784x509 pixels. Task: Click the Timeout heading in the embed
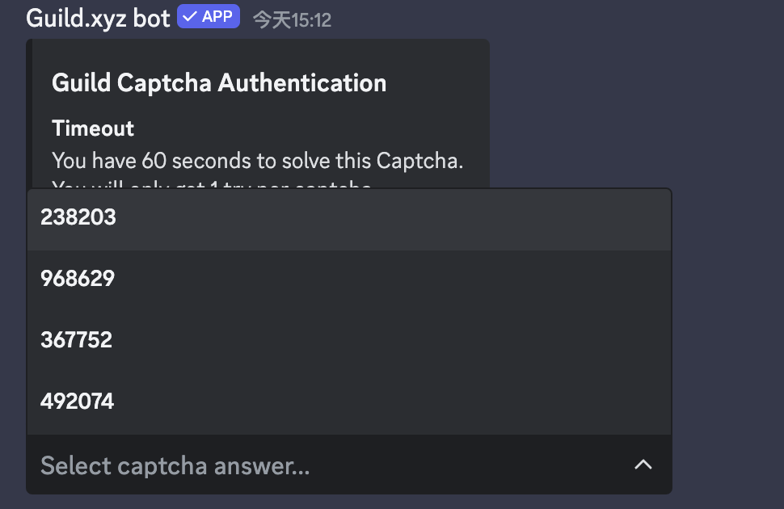coord(93,128)
